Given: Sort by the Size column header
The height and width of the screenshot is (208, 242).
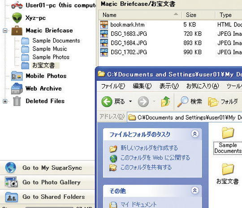Looking at the screenshot, I should [x=199, y=15].
